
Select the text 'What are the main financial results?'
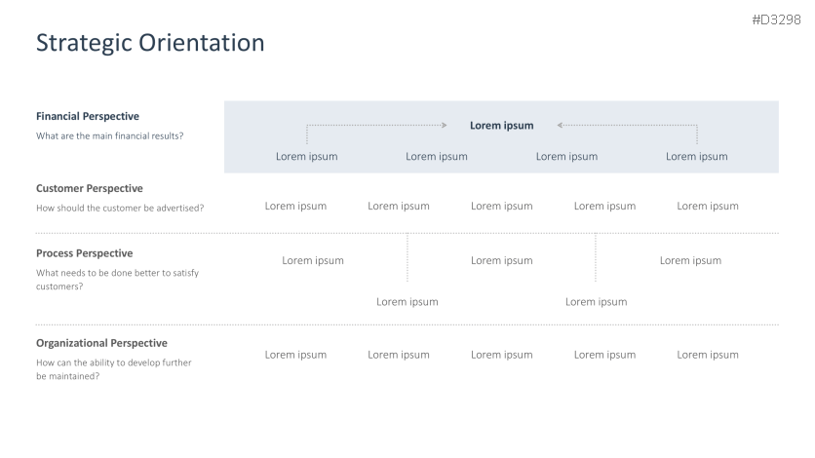109,135
